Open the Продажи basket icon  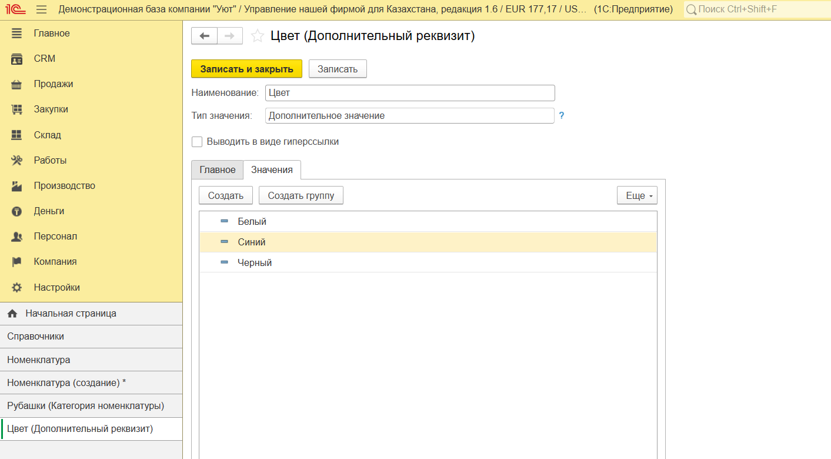16,84
